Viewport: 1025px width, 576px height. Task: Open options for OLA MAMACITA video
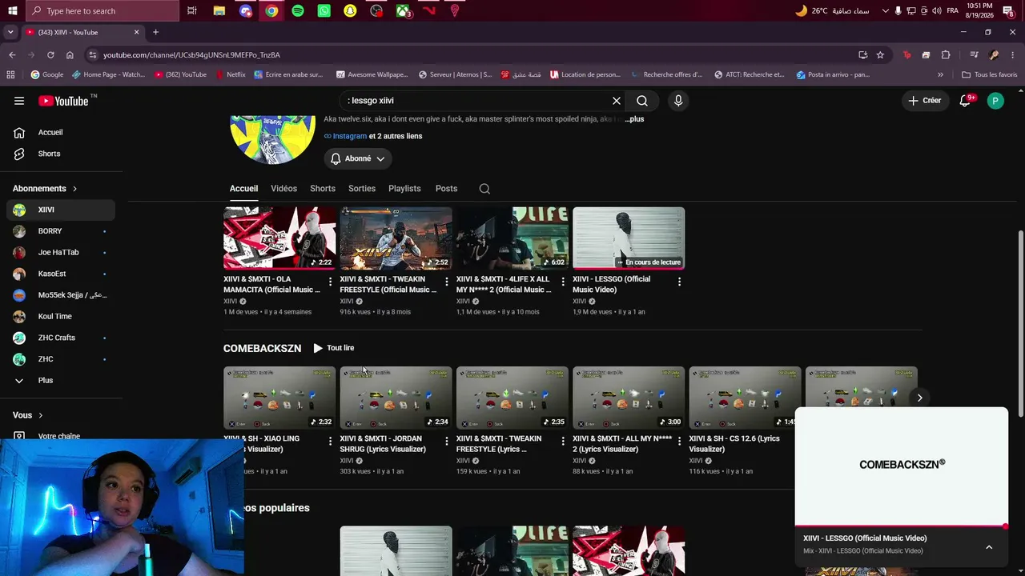coord(330,282)
